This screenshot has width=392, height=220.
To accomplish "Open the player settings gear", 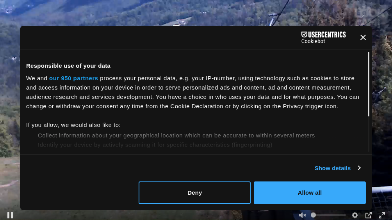I will [355, 215].
